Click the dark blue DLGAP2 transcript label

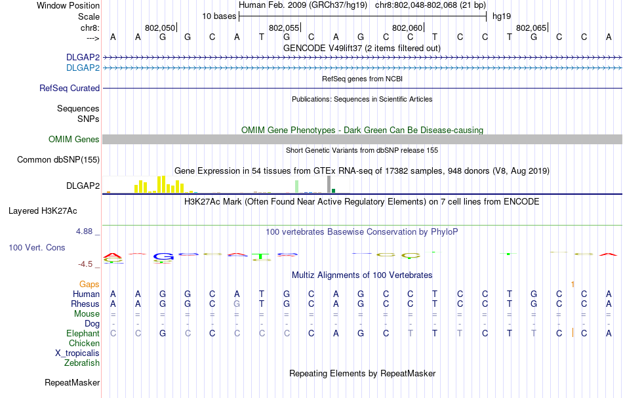[83, 58]
